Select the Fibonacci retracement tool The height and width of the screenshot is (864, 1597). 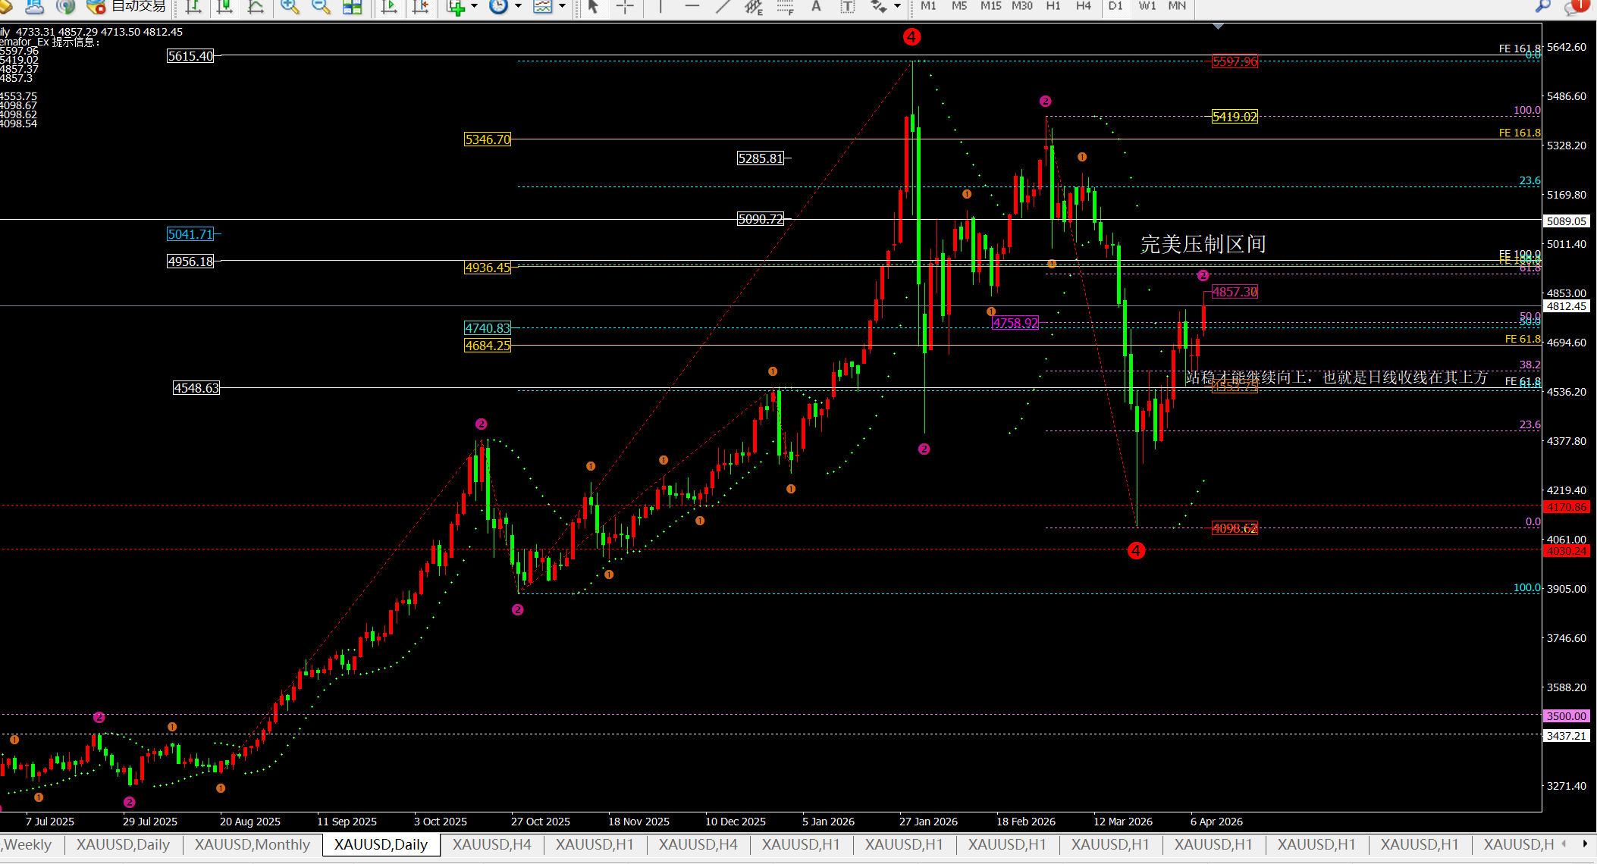click(x=785, y=7)
